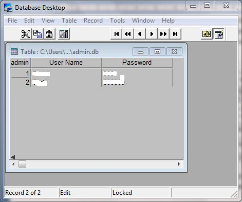Click the Cut scissors toolbar icon
Viewport: 242px width, 202px height.
(26, 34)
